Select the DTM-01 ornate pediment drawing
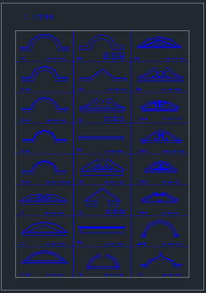 tap(160, 106)
